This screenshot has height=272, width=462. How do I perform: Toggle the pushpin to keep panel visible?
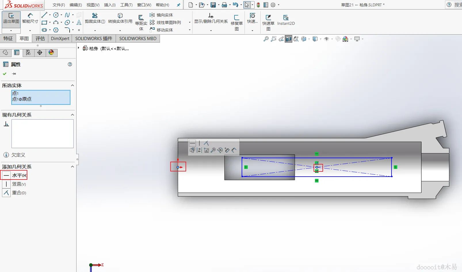(x=14, y=74)
